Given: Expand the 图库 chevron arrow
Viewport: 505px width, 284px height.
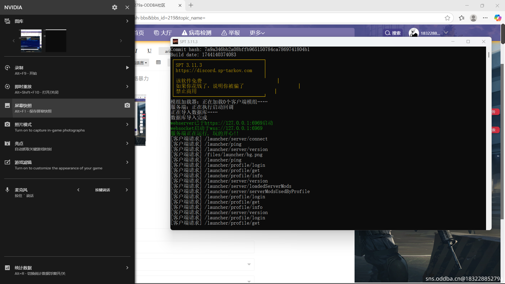Looking at the screenshot, I should point(127,21).
